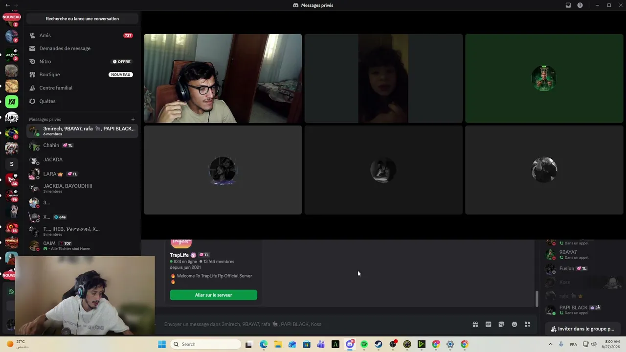
Task: Open Microsoft Store from the taskbar
Action: [x=307, y=344]
